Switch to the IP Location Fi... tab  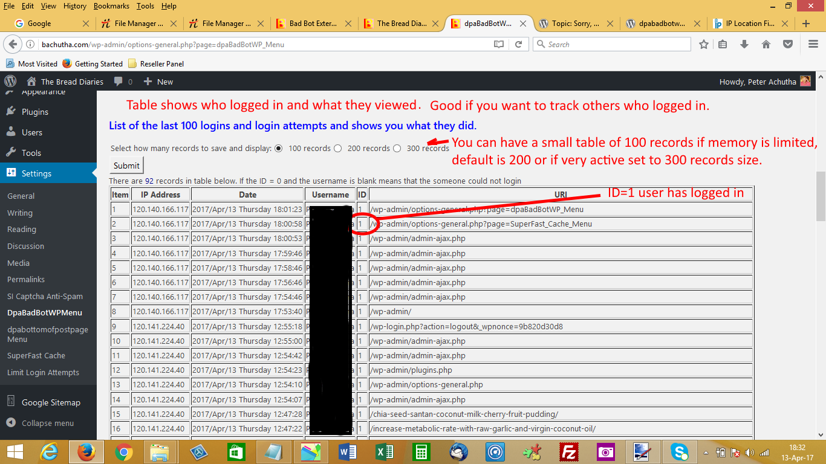(x=750, y=24)
